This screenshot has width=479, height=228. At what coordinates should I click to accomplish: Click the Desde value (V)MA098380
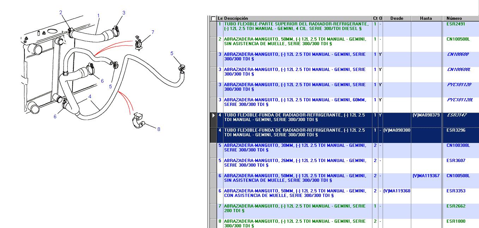point(397,130)
